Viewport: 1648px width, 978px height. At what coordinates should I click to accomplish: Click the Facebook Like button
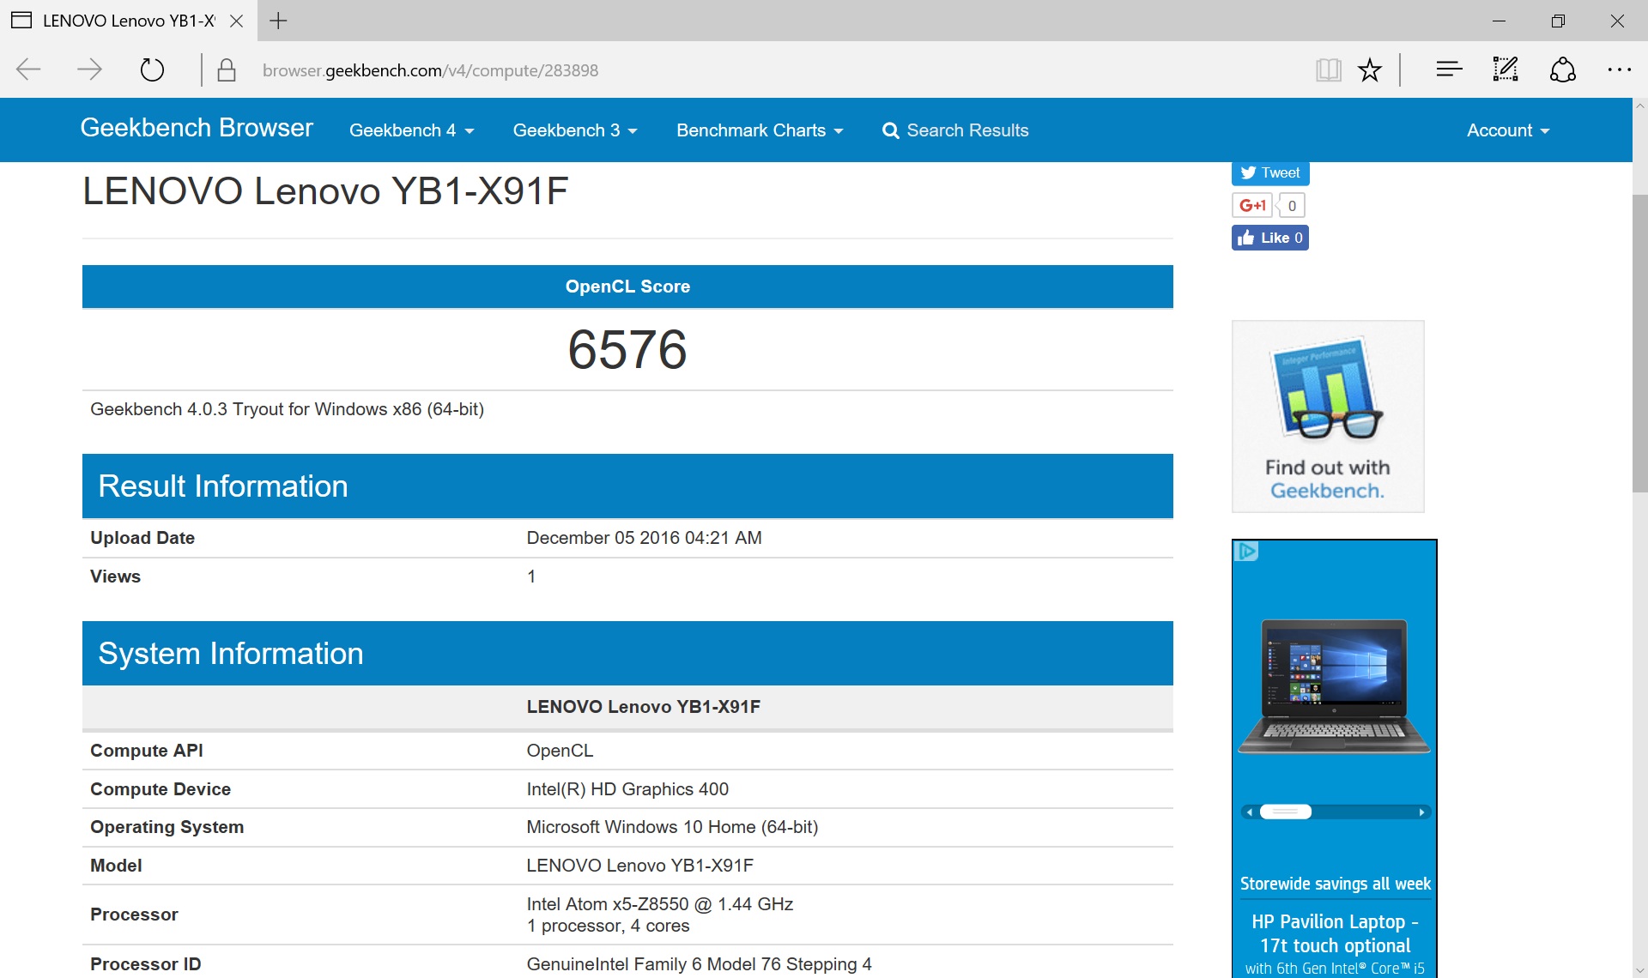click(1269, 238)
